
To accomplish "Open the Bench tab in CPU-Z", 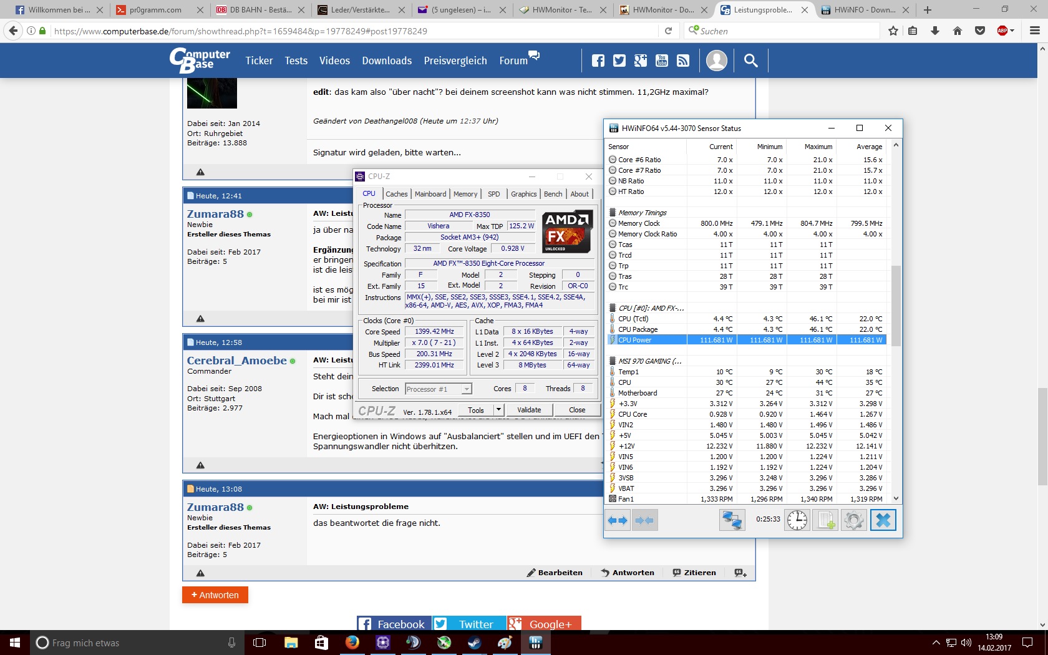I will coord(553,194).
